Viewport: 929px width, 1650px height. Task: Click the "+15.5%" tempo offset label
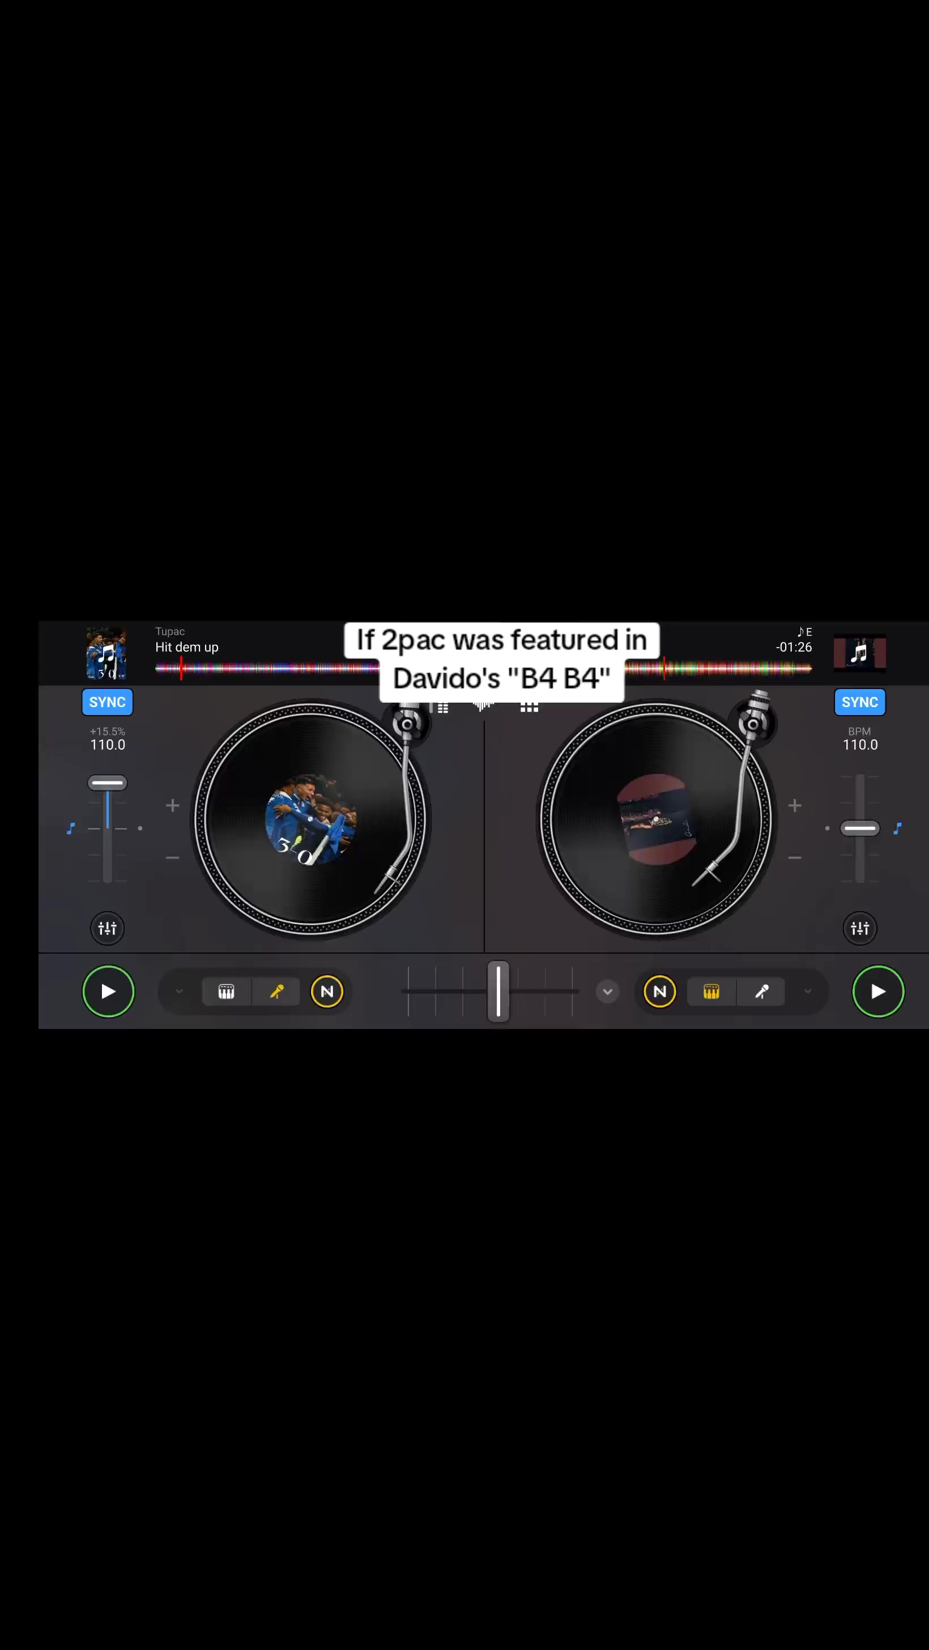click(x=108, y=731)
